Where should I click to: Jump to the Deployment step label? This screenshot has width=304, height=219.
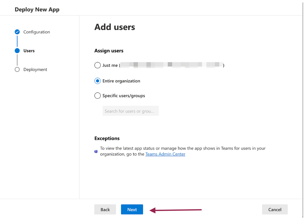[35, 70]
